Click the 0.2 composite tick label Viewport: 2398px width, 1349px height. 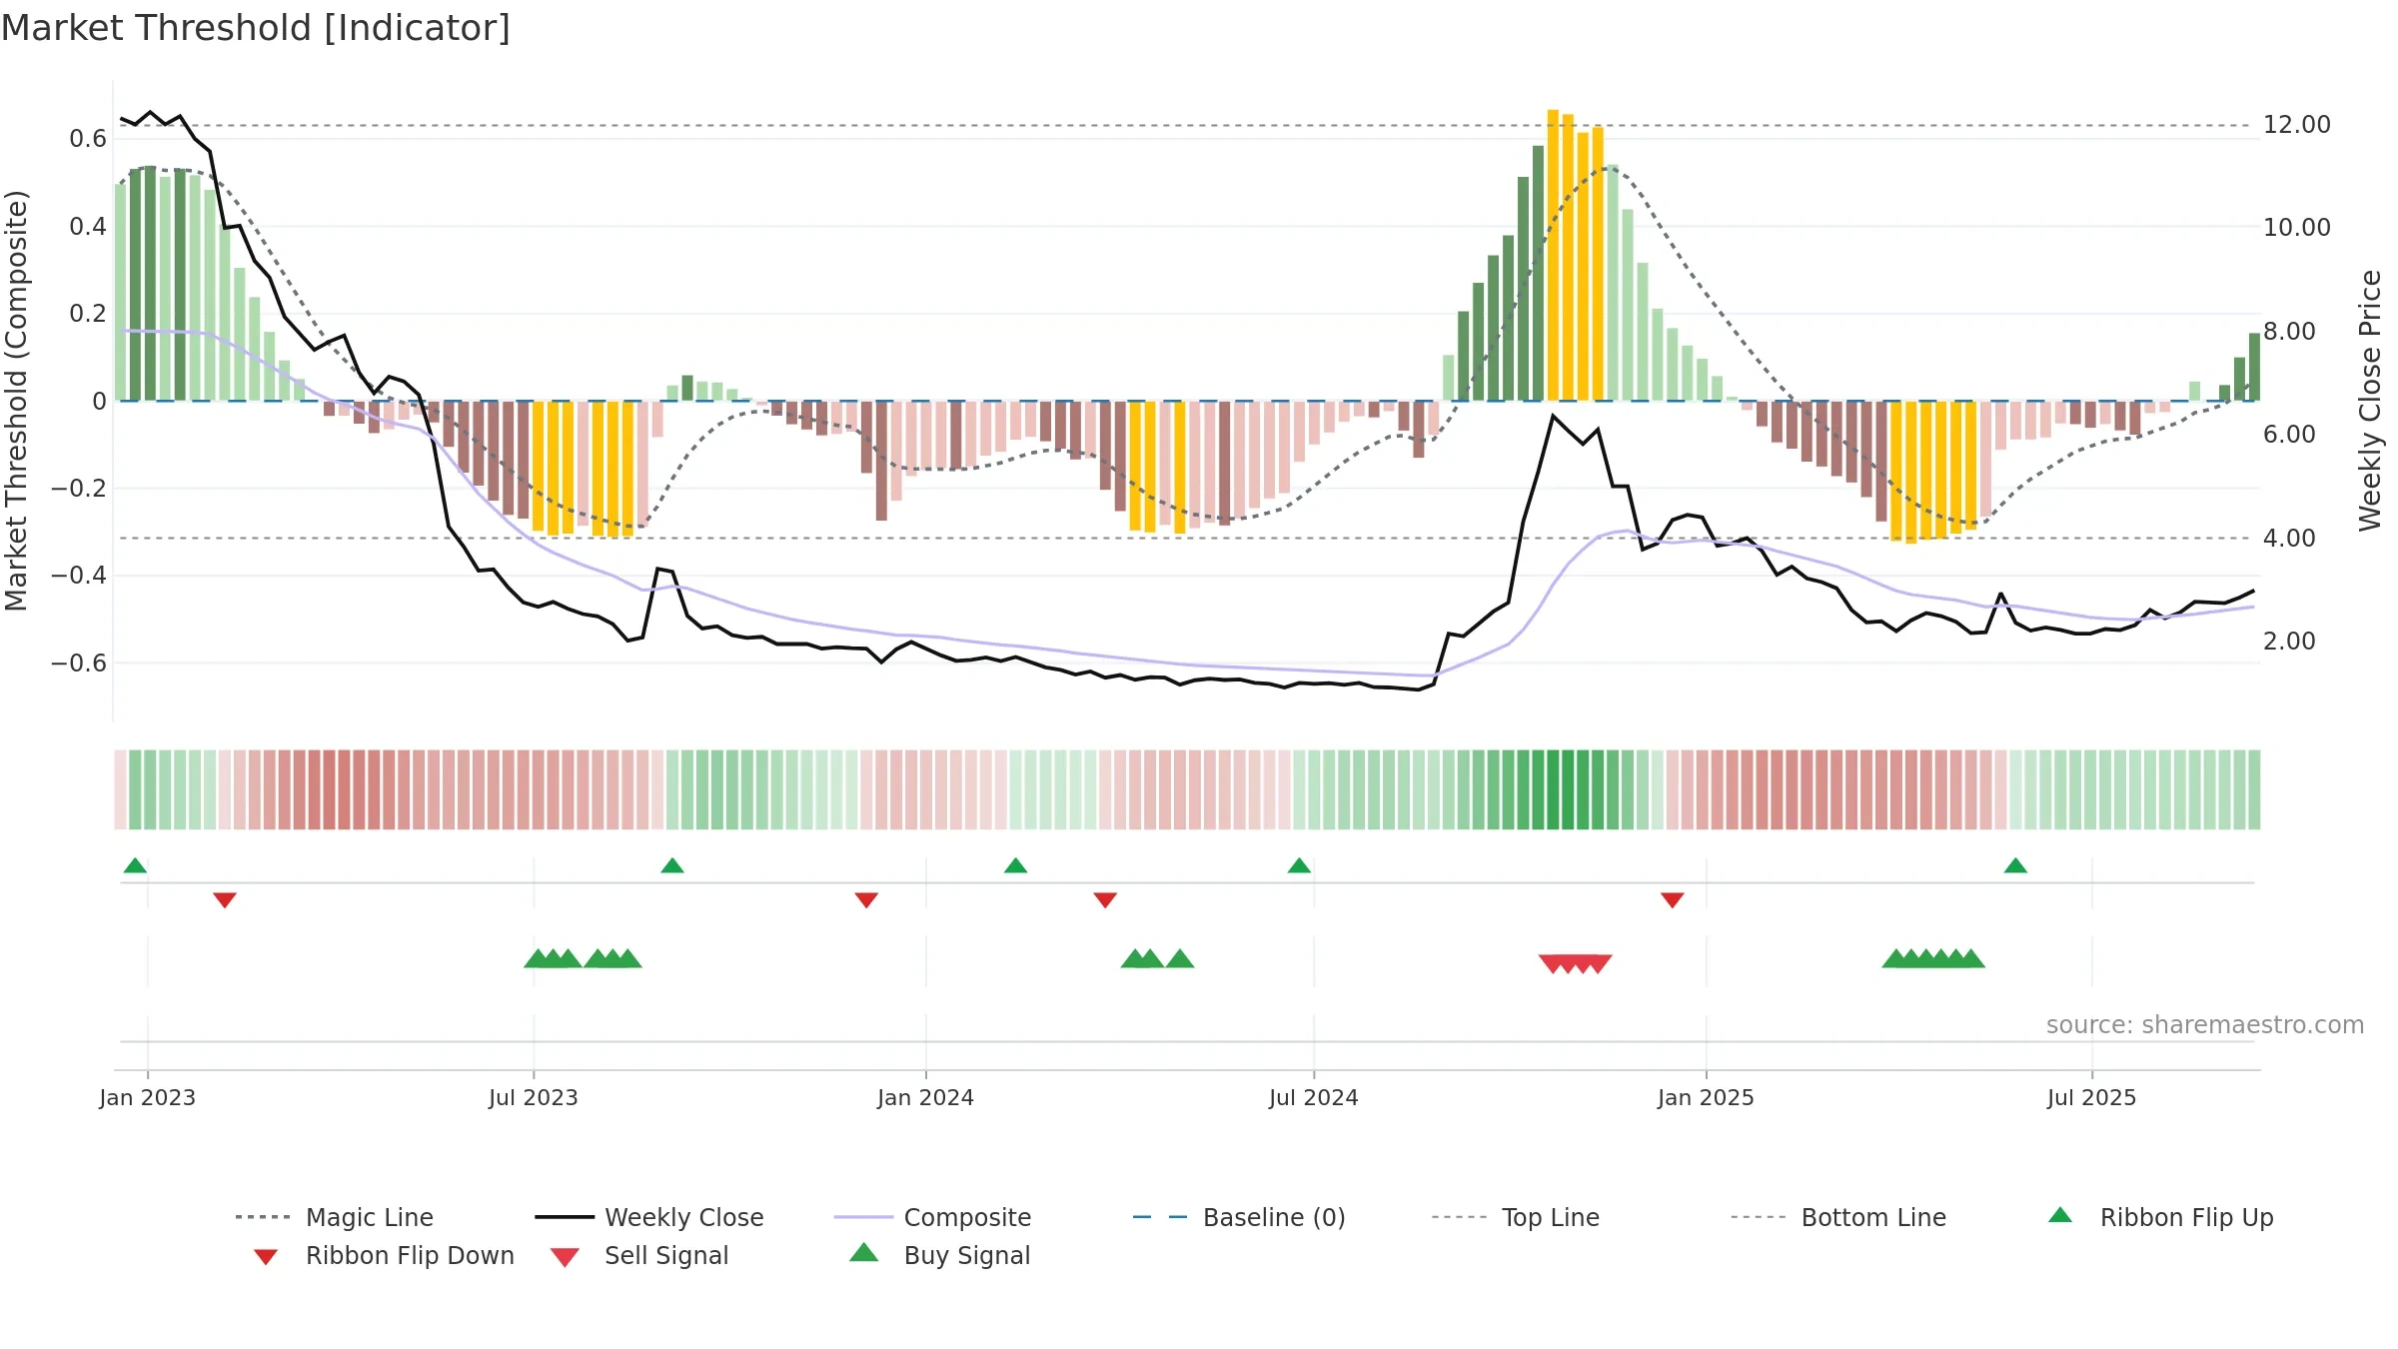point(88,314)
